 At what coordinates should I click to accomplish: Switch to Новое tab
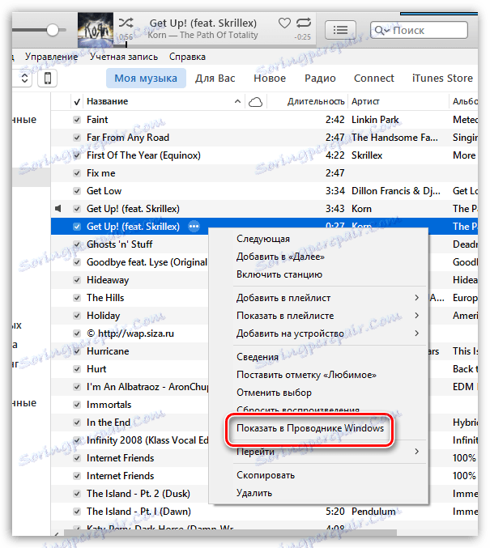click(270, 79)
